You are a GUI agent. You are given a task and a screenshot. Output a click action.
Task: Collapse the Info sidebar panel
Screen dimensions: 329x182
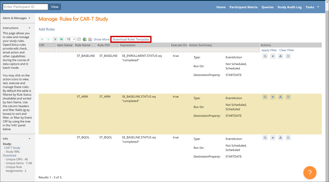[x=30, y=139]
